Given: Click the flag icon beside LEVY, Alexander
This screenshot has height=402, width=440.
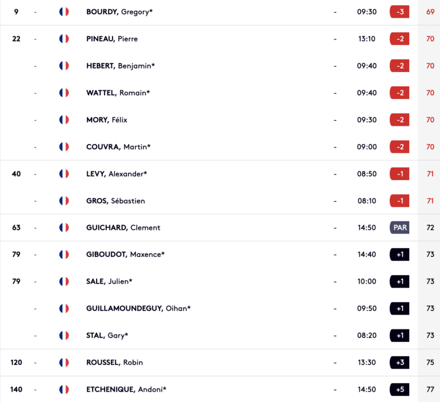Looking at the screenshot, I should pyautogui.click(x=64, y=174).
